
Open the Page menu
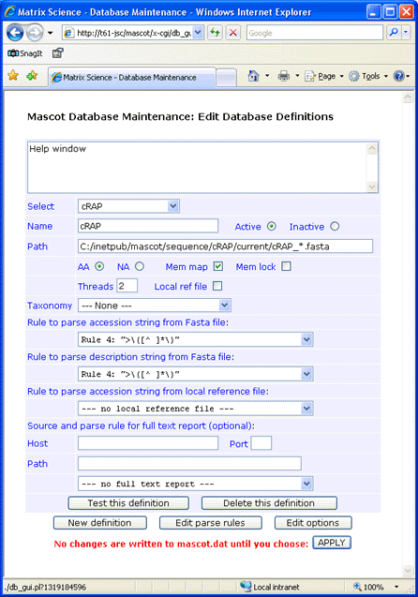(324, 76)
